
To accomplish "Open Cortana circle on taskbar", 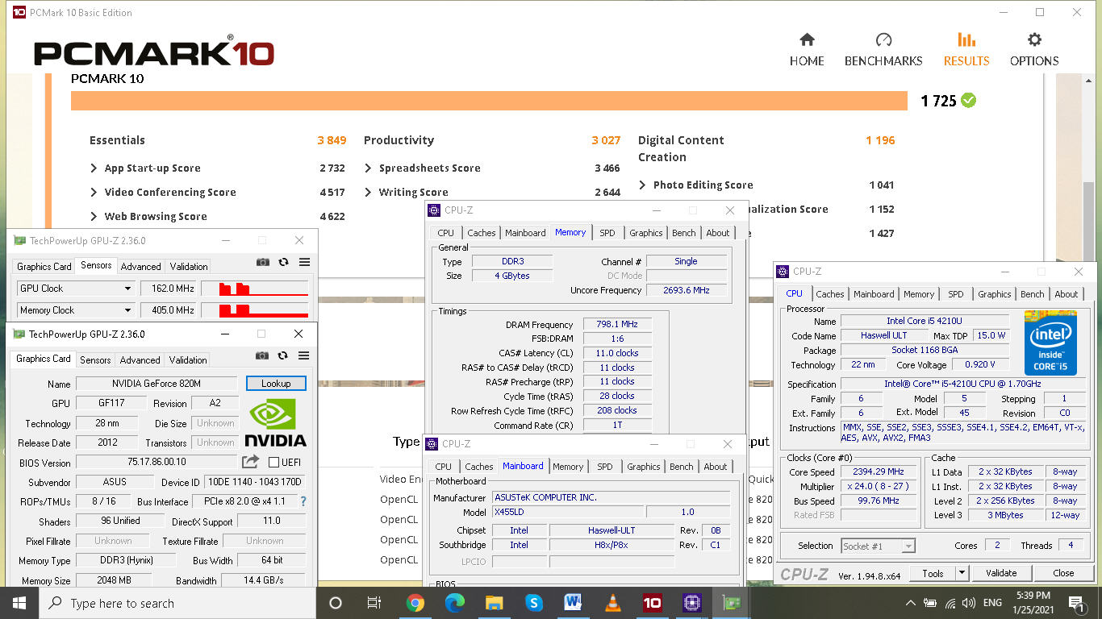I will pos(336,603).
